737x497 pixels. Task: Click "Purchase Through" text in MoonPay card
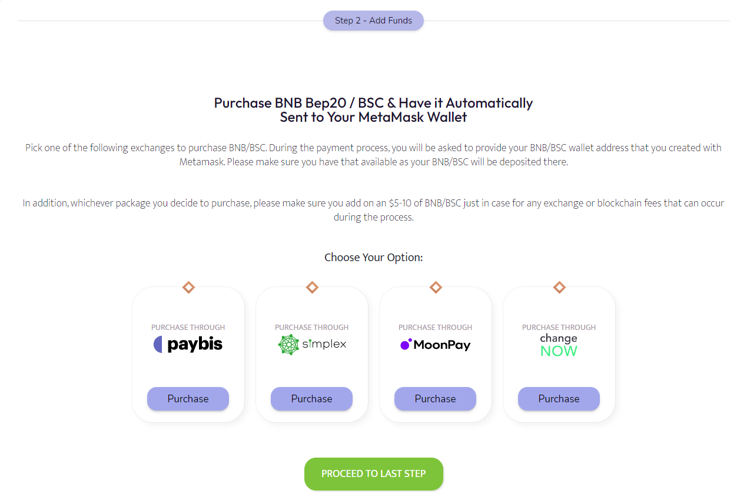(x=435, y=327)
